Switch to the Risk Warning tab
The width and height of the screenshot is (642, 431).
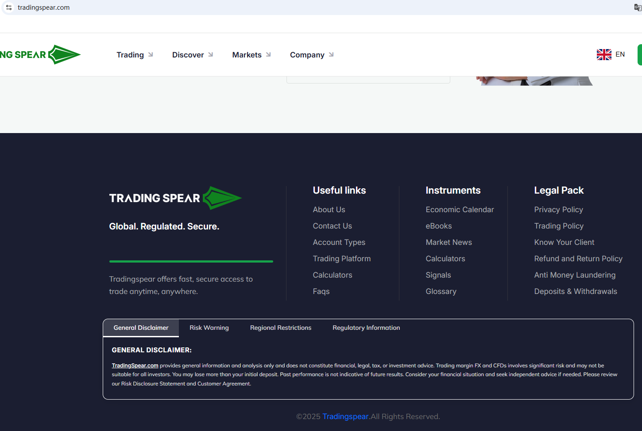[209, 328]
